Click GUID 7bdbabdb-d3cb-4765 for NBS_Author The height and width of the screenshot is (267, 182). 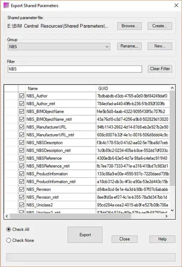(x=132, y=96)
